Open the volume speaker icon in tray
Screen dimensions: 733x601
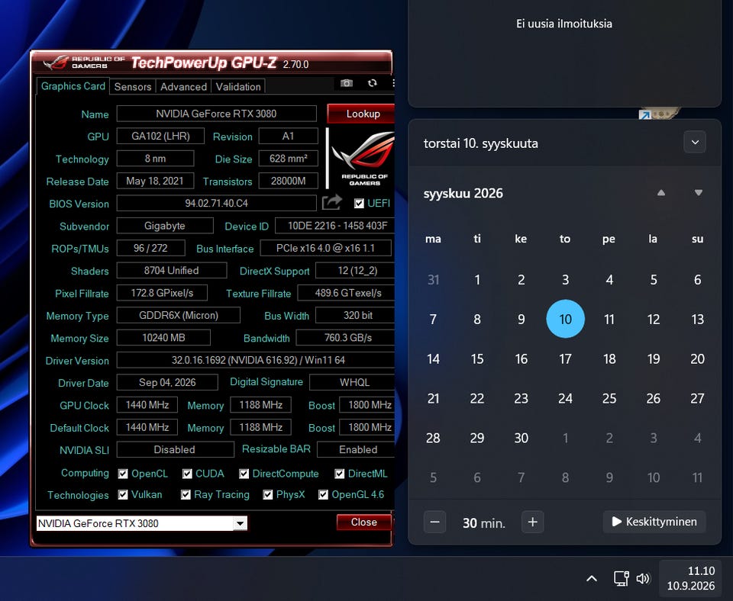point(643,579)
